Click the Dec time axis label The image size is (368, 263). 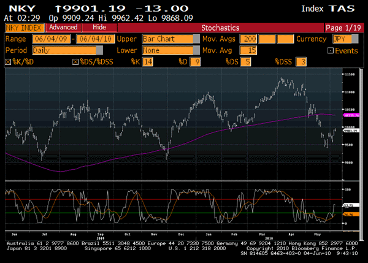(x=181, y=234)
